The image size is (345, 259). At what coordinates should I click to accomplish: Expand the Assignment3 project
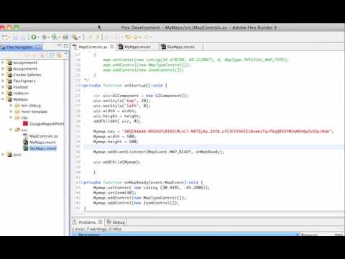click(x=3, y=63)
